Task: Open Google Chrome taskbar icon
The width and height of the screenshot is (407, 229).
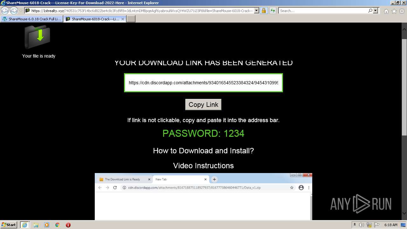Action: tap(57, 225)
